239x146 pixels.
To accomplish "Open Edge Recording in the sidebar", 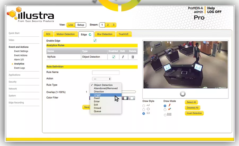I will 16,102.
